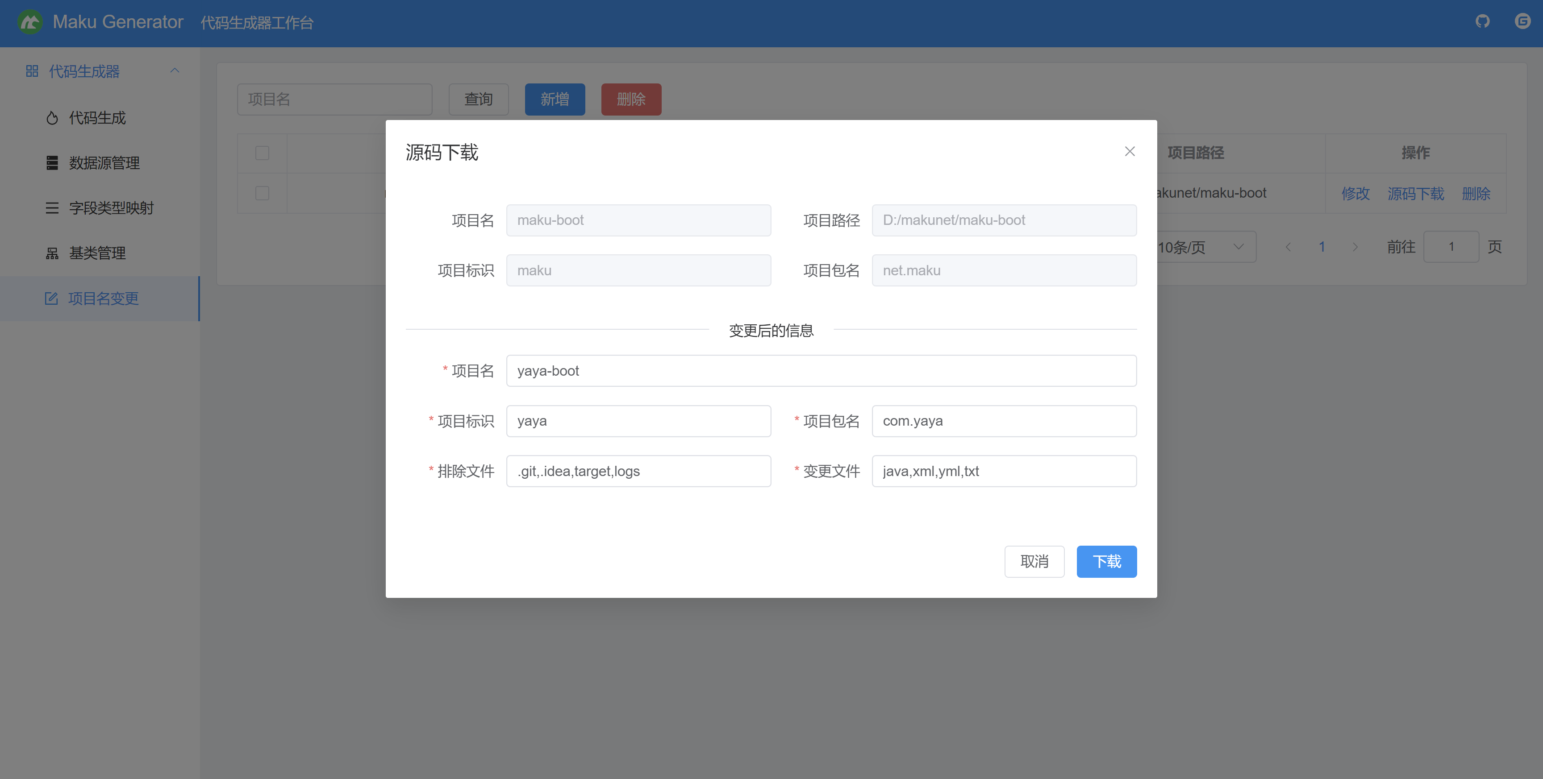Open 数据源管理 menu item

(x=104, y=163)
